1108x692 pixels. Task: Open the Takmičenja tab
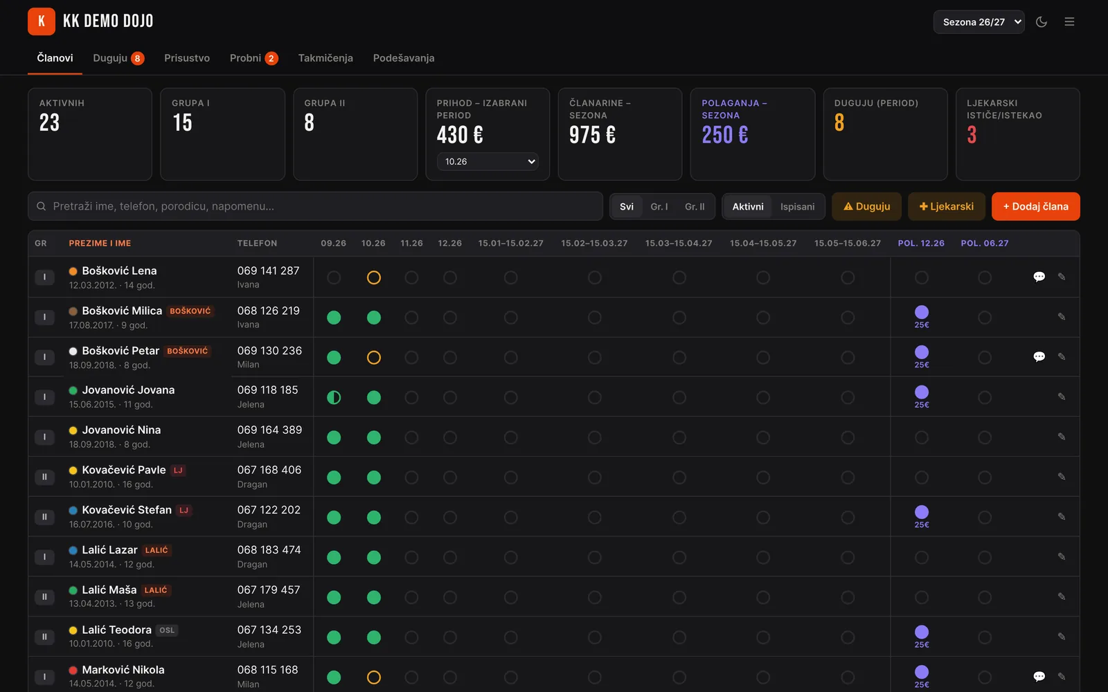point(325,58)
